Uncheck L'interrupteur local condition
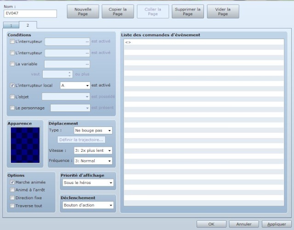This screenshot has height=230, width=294. pos(12,86)
